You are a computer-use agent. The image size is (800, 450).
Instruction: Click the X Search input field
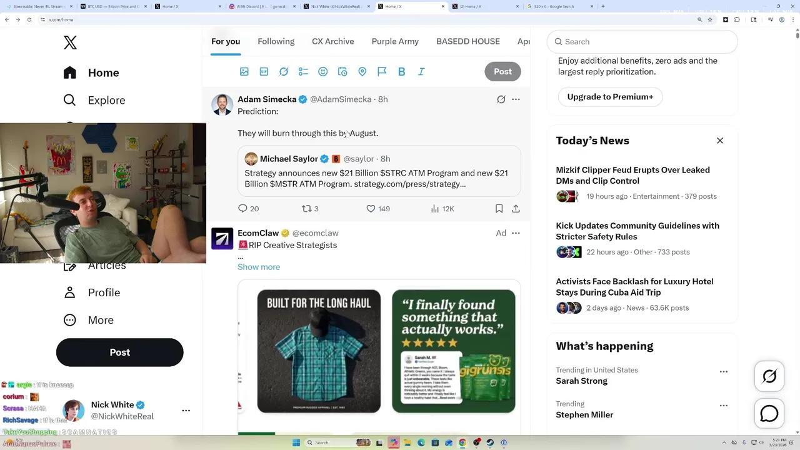pyautogui.click(x=642, y=42)
